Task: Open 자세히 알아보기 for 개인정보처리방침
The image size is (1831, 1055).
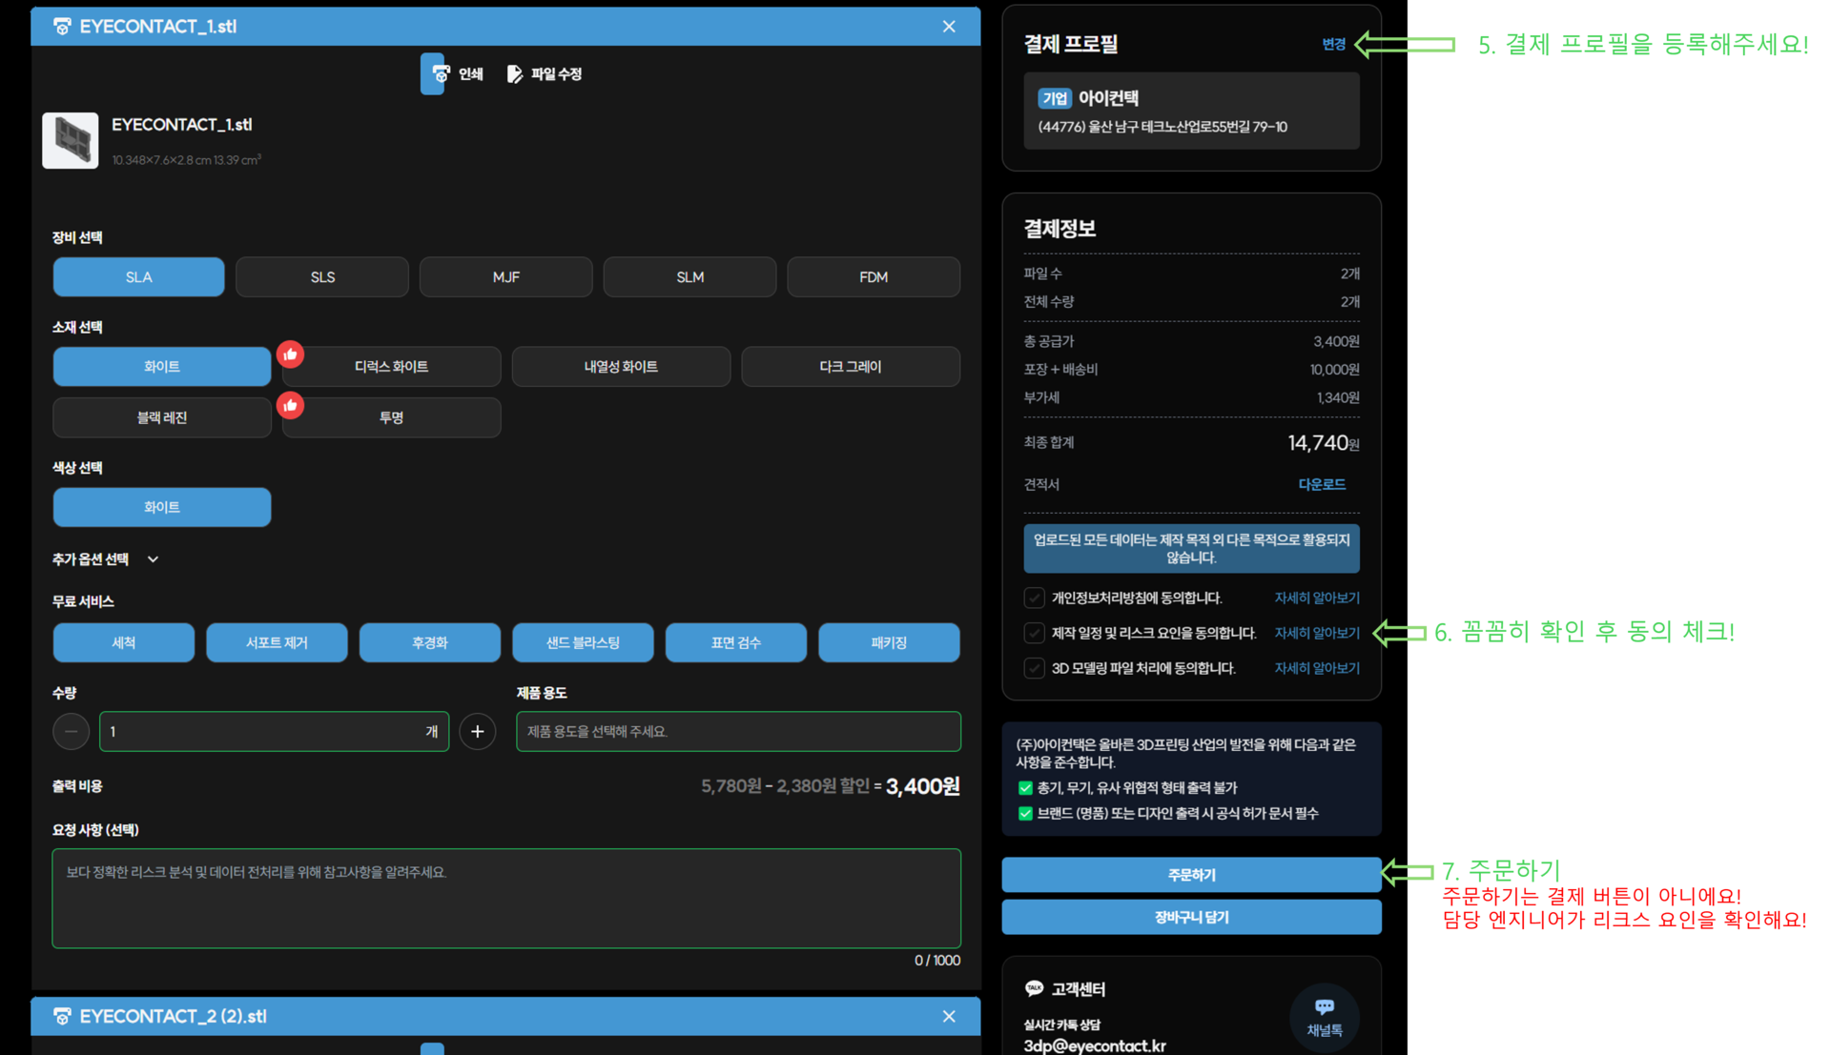Action: coord(1317,598)
